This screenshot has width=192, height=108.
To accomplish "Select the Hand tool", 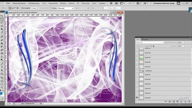I will click(x=2, y=84).
